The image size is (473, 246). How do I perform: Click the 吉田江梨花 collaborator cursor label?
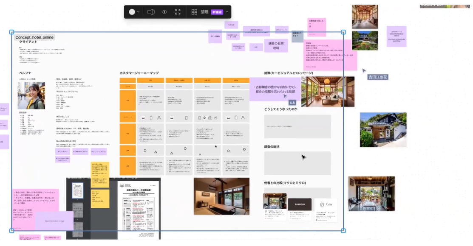[x=378, y=77]
